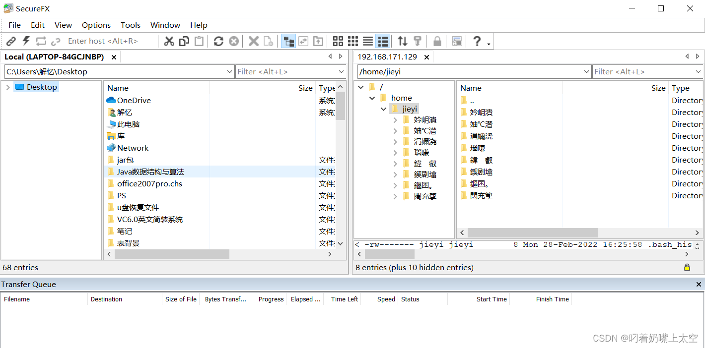The width and height of the screenshot is (705, 348).
Task: Close the Local (LAPTOP-84GCJNBP) tab
Action: pos(114,57)
